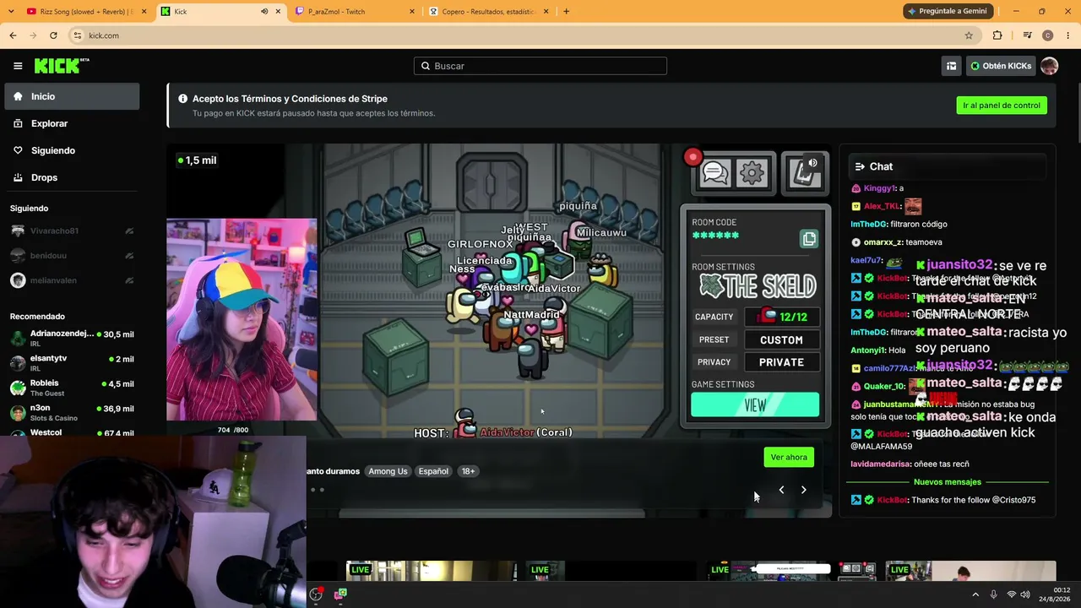Click the Recomendado section heading
Screen dimensions: 1081x608
[37, 317]
